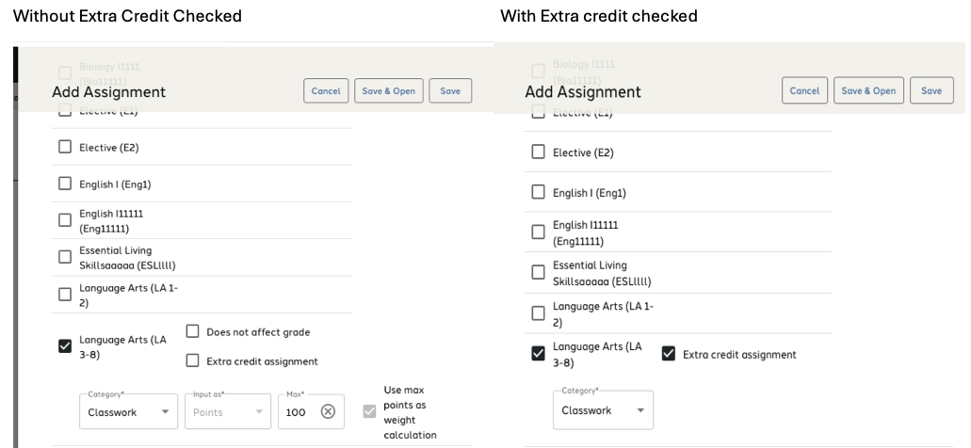Open the Category dropdown beside Input as
The width and height of the screenshot is (971, 448).
click(128, 412)
